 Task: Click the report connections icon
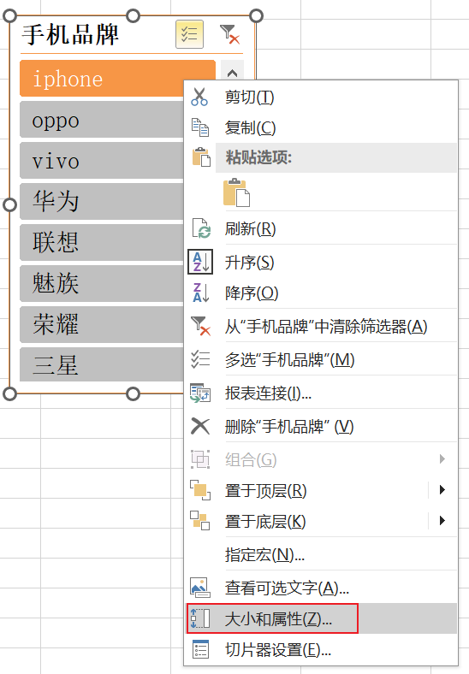tap(200, 393)
